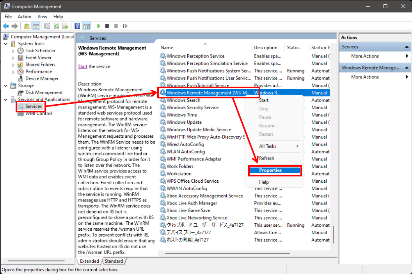Collapse the Services action group
The height and width of the screenshot is (274, 412).
[x=407, y=46]
